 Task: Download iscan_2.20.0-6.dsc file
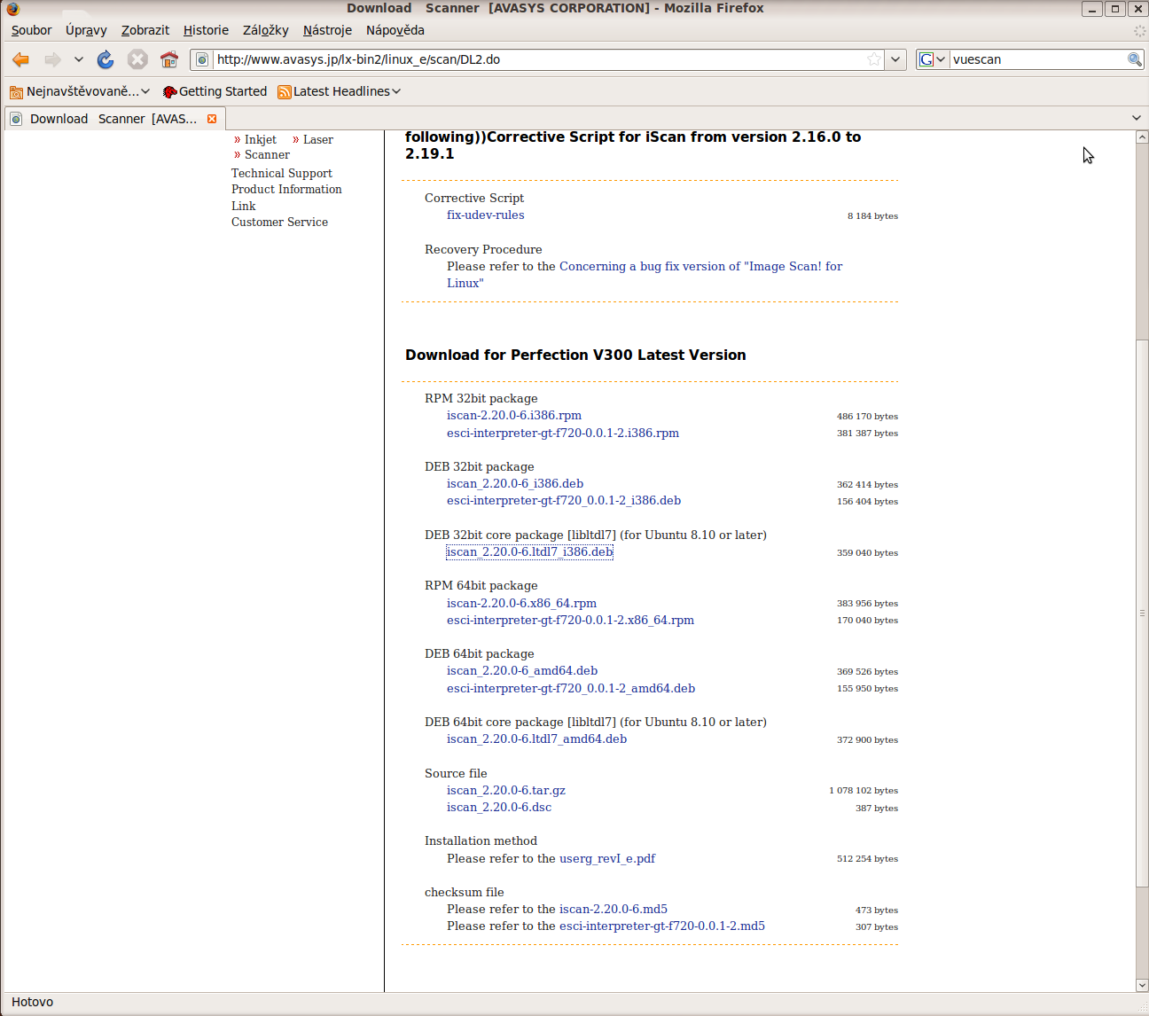point(499,807)
